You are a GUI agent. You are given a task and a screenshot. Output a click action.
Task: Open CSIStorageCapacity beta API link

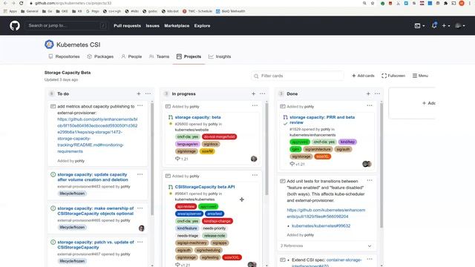point(205,187)
